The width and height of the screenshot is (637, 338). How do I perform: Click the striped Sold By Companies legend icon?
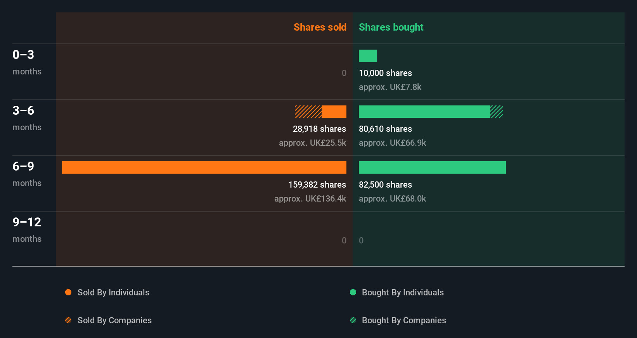[68, 320]
